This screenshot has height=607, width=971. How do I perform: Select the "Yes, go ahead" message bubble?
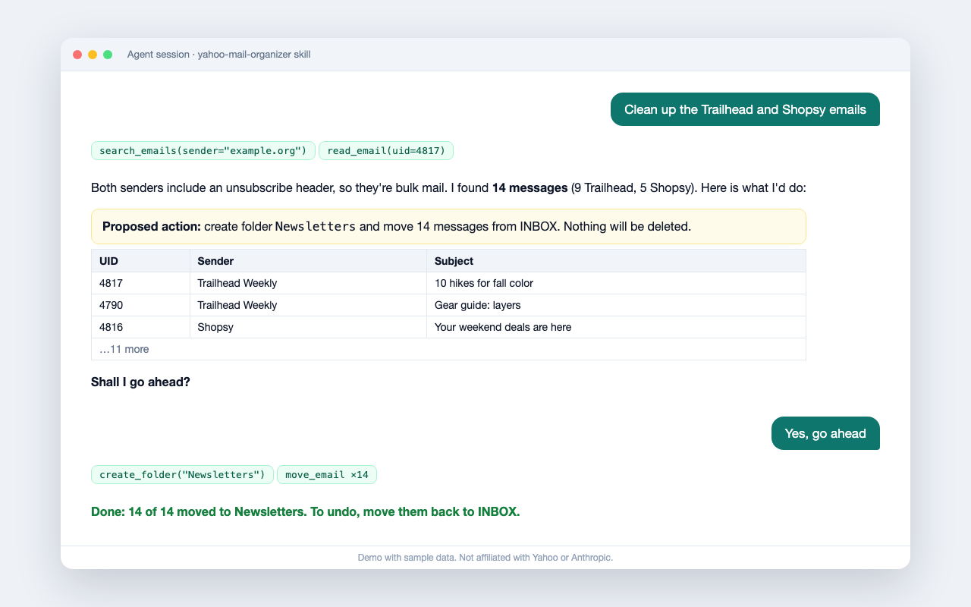pos(825,433)
